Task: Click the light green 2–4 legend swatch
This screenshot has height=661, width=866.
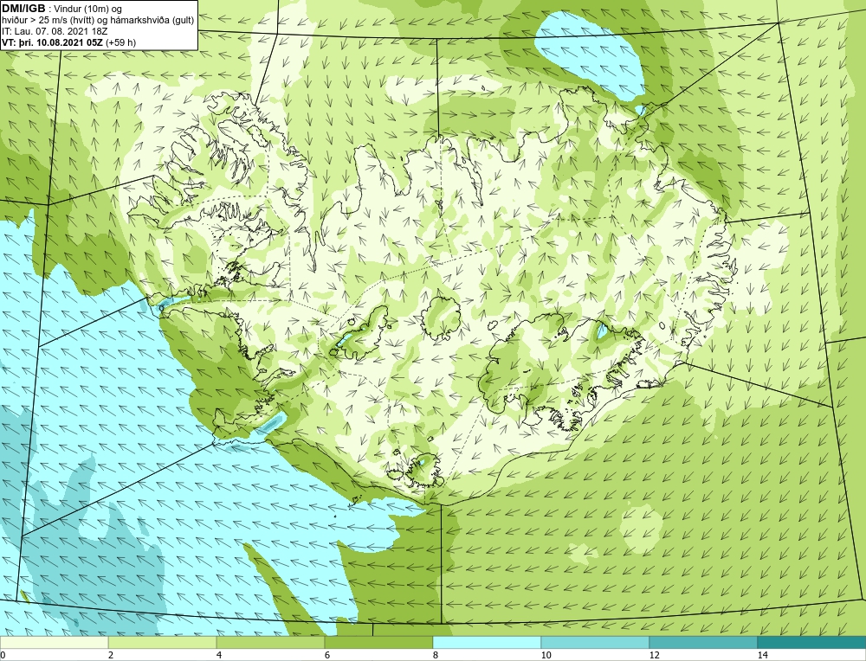Action: (x=163, y=642)
